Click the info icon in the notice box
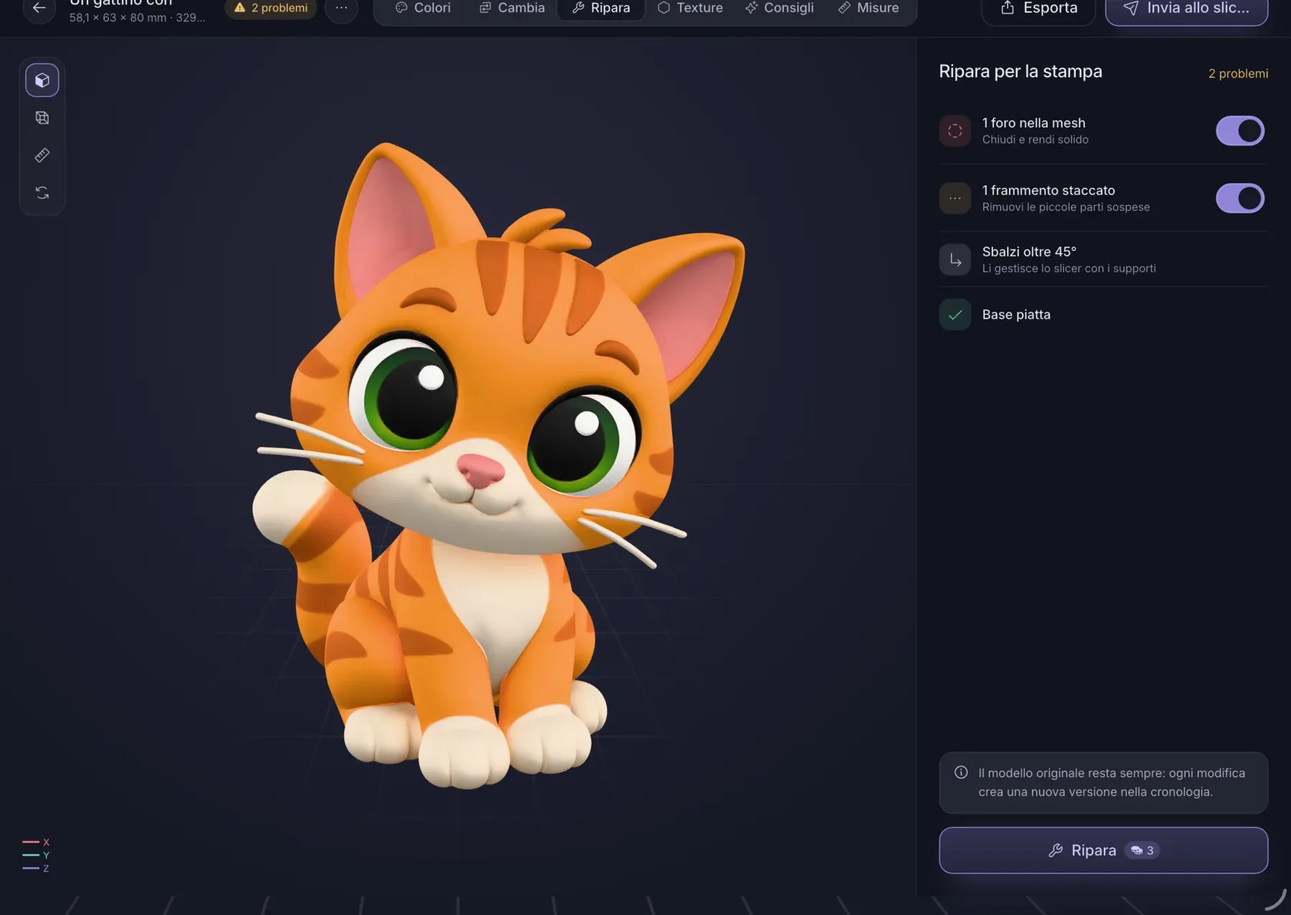1291x915 pixels. point(961,772)
